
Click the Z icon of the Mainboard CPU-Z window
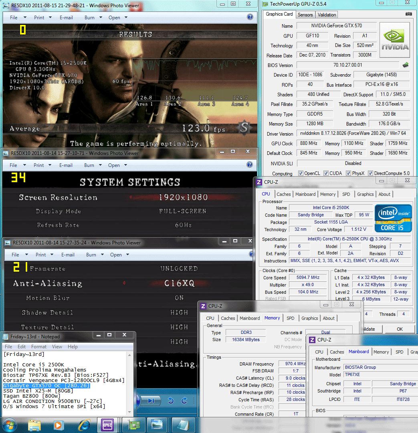click(312, 340)
